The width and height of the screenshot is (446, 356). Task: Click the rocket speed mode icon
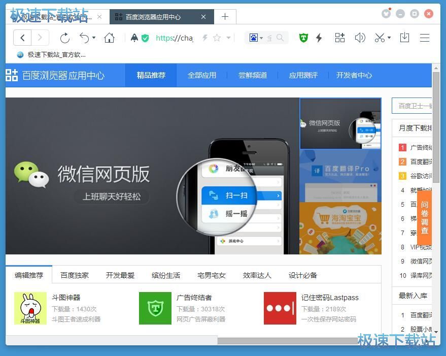click(134, 38)
